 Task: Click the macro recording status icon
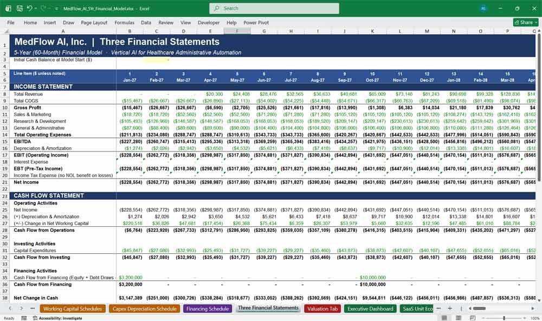click(24, 318)
